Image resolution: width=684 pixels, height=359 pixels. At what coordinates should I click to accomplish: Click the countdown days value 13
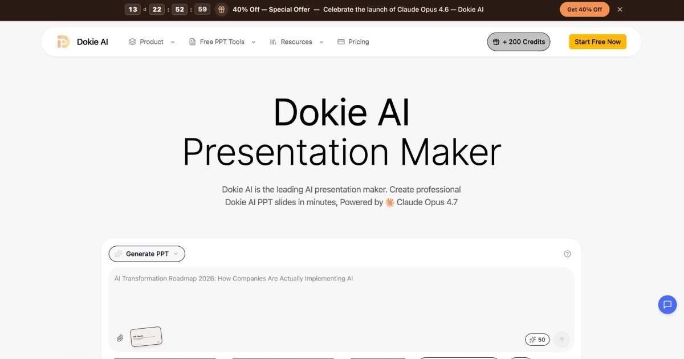[132, 10]
